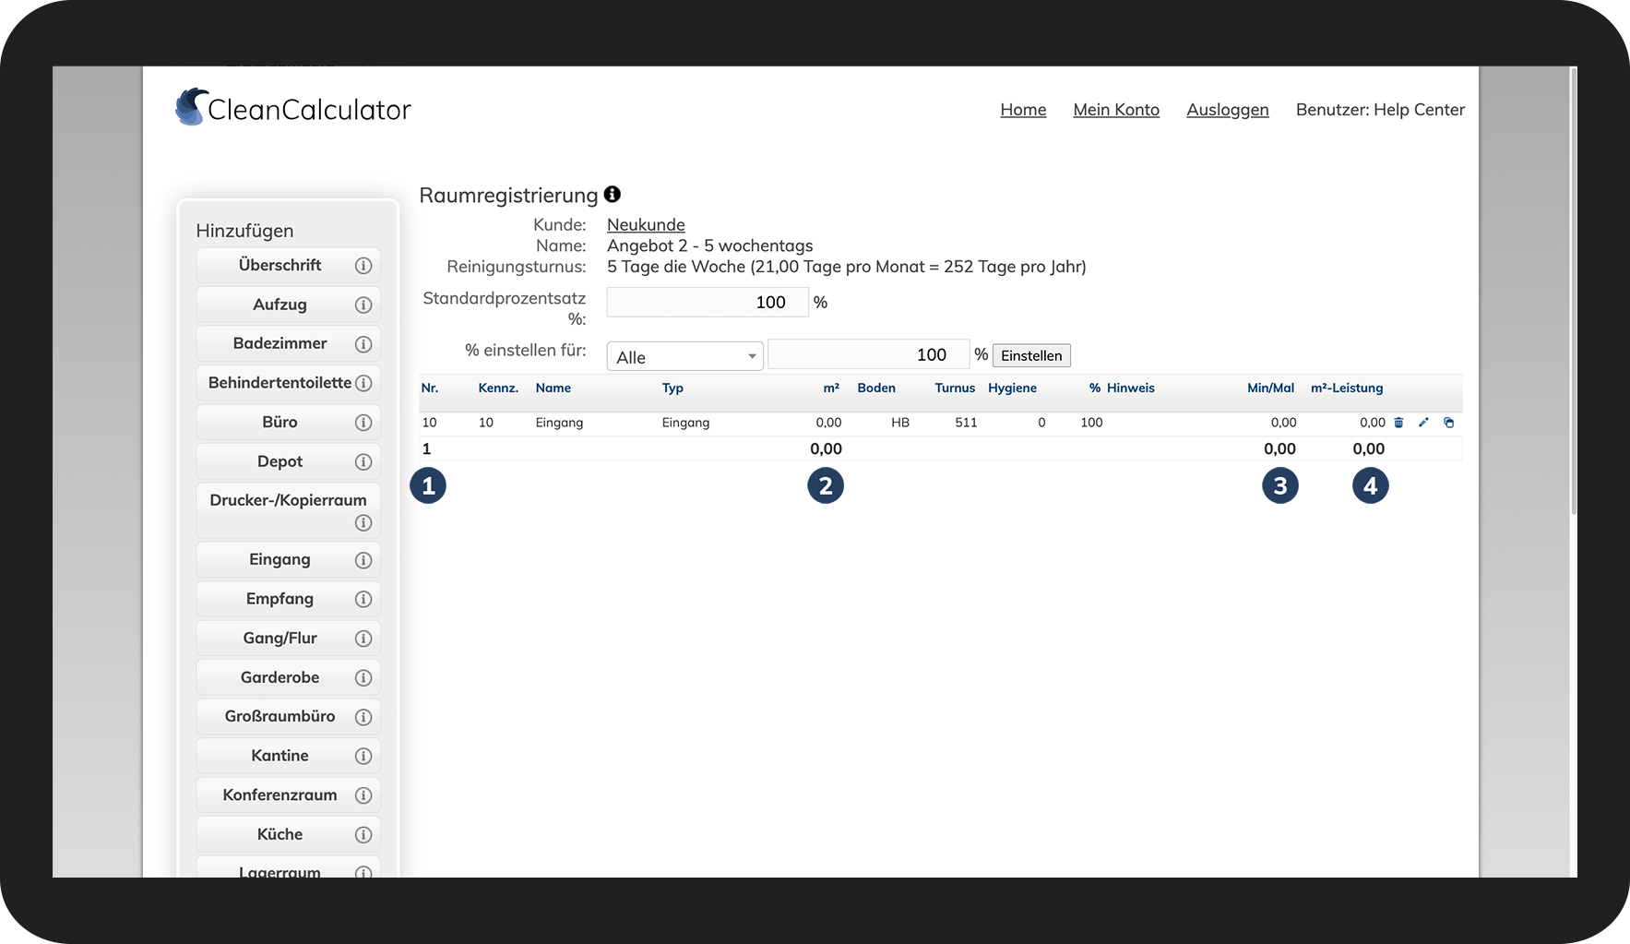
Task: Click the 'Turnus' column header
Action: pyautogui.click(x=955, y=388)
